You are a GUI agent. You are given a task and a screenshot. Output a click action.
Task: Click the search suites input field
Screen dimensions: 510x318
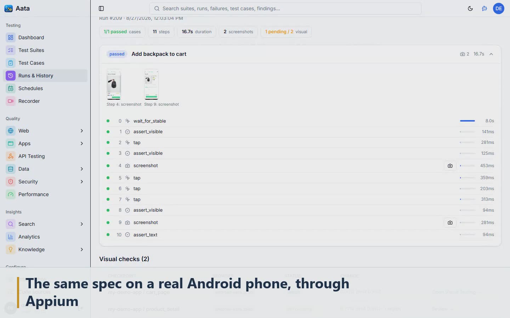click(285, 8)
